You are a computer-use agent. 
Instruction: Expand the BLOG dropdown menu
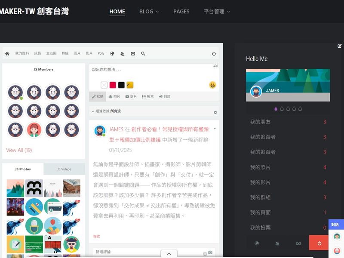tap(149, 12)
